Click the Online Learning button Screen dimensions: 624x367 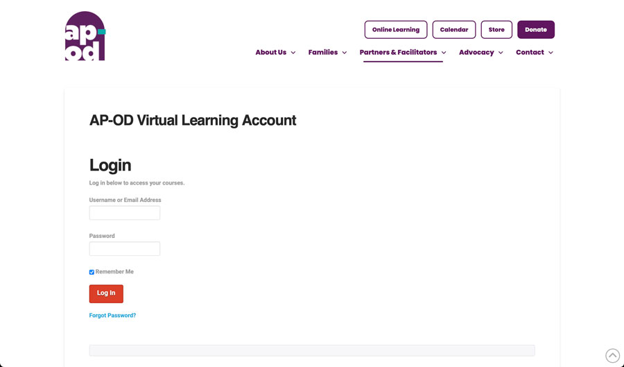tap(396, 29)
